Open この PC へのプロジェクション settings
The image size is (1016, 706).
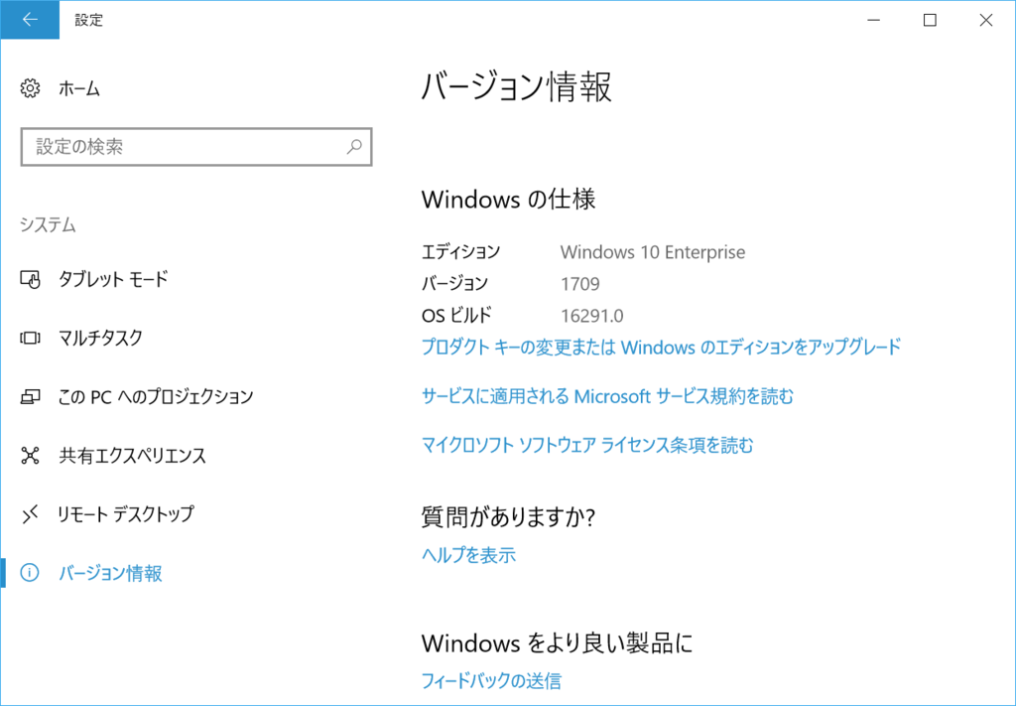tap(156, 396)
